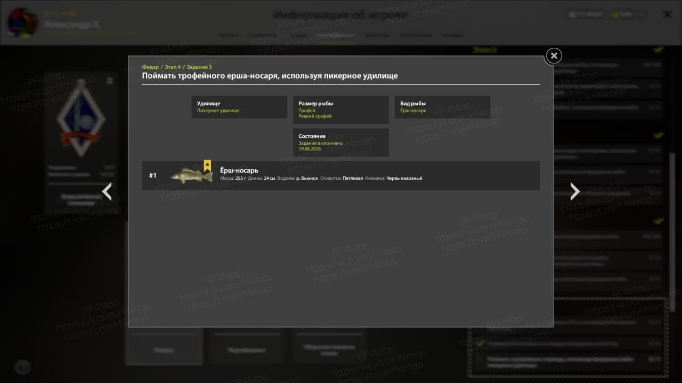The image size is (682, 383).
Task: Click the "Задание выполнено" status text
Action: point(321,143)
